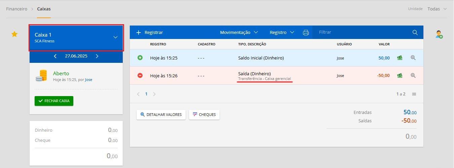Click the TIPO, DESCRIÇÃO column header
This screenshot has width=454, height=168.
[x=252, y=44]
